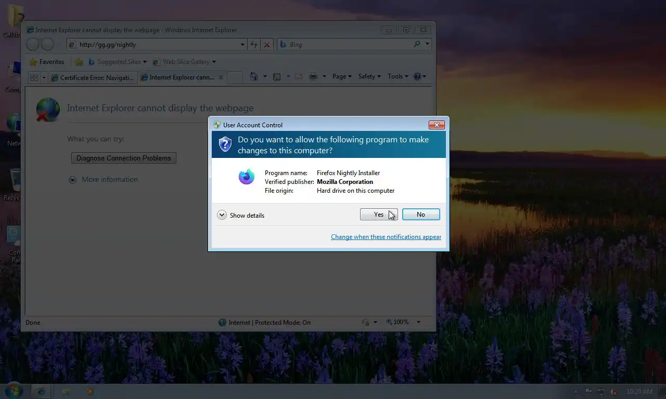Viewport: 666px width, 399px height.
Task: Click the Internet Protected Mode status zone
Action: click(264, 323)
